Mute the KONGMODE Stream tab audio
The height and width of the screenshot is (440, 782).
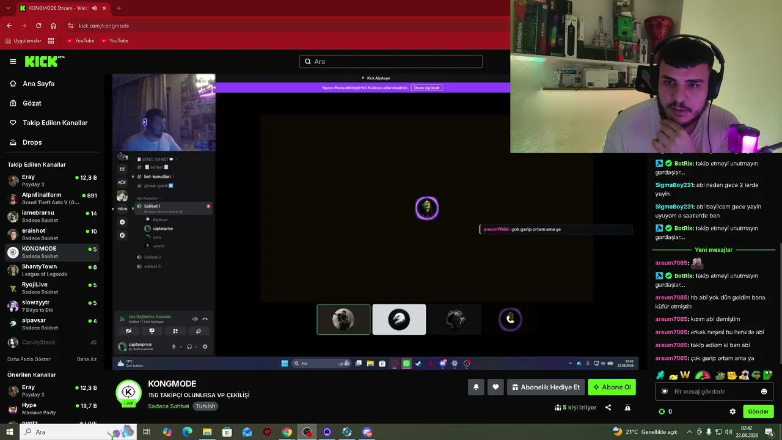94,8
